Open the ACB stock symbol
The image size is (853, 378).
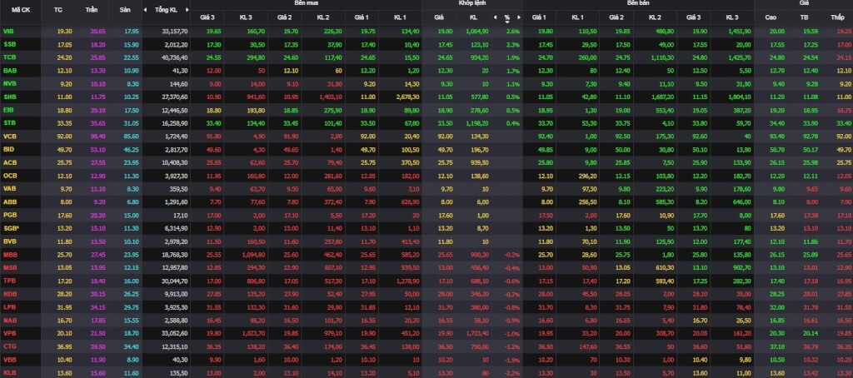click(9, 162)
